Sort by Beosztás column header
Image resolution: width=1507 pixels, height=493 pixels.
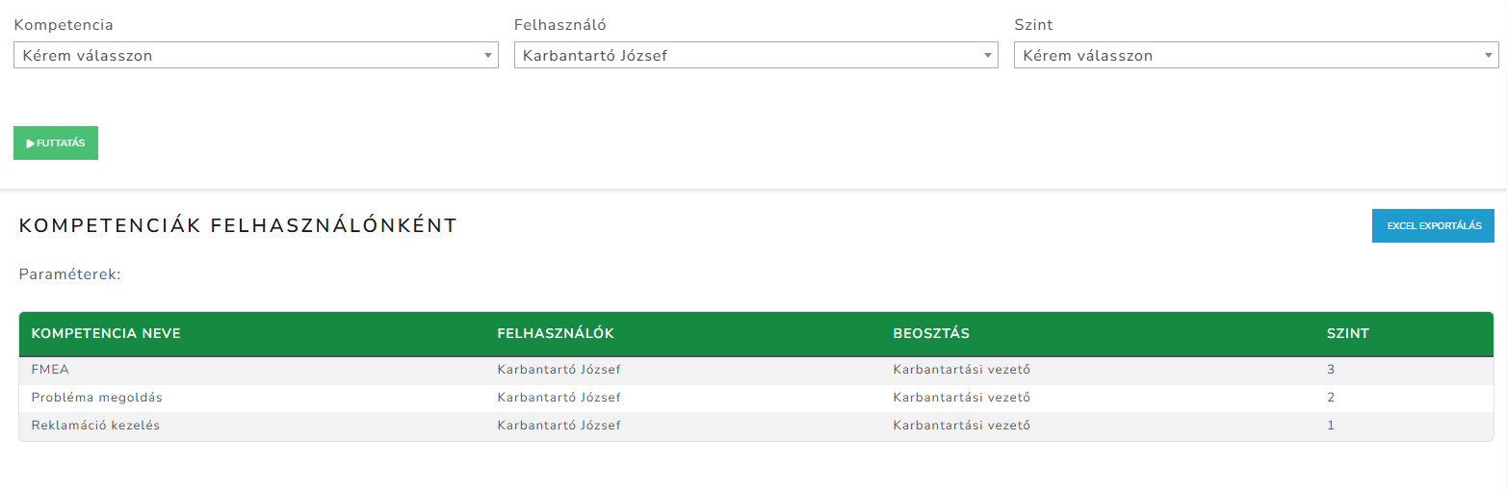[x=931, y=333]
